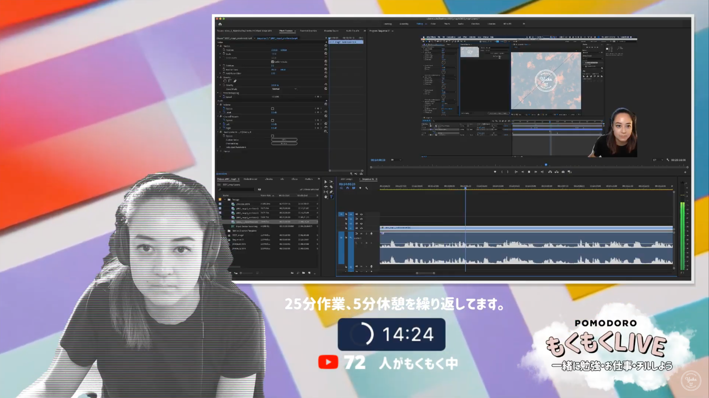Collapse the Volume effect group

[x=218, y=105]
